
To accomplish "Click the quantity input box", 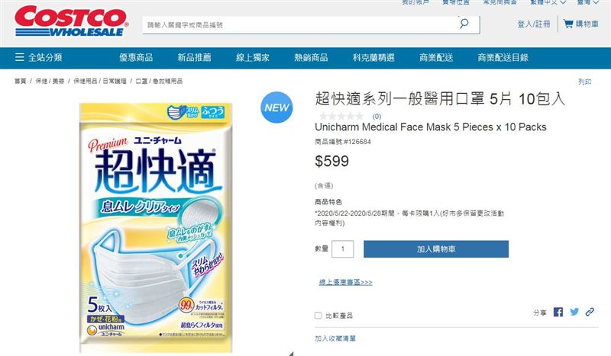I will [342, 249].
